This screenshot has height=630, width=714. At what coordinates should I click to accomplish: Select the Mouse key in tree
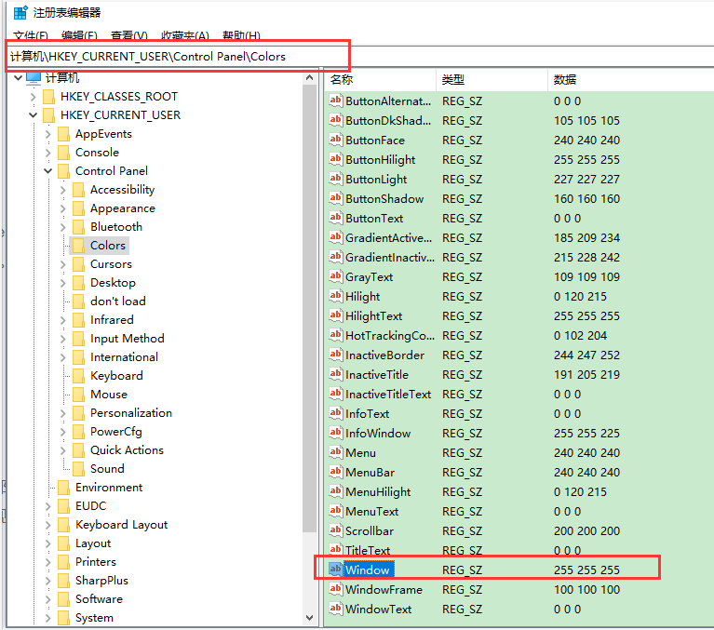pos(109,395)
